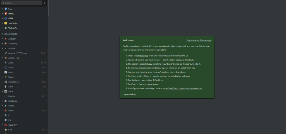Click the Bash logo icon

pyautogui.click(x=6, y=87)
